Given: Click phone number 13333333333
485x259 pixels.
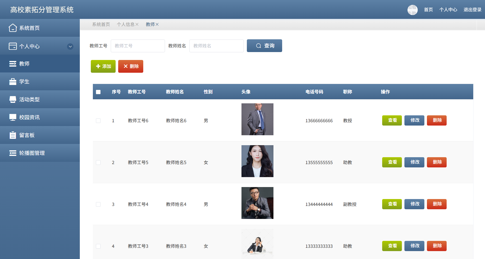Looking at the screenshot, I should (x=319, y=246).
